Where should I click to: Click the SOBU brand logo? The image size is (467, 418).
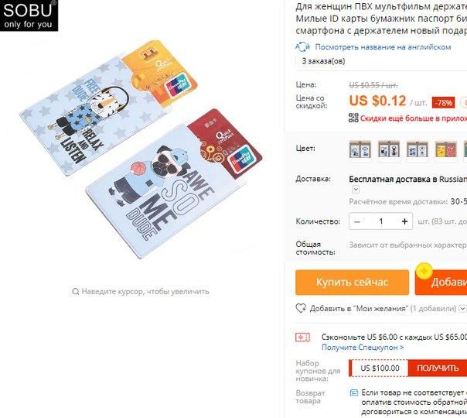tap(29, 15)
